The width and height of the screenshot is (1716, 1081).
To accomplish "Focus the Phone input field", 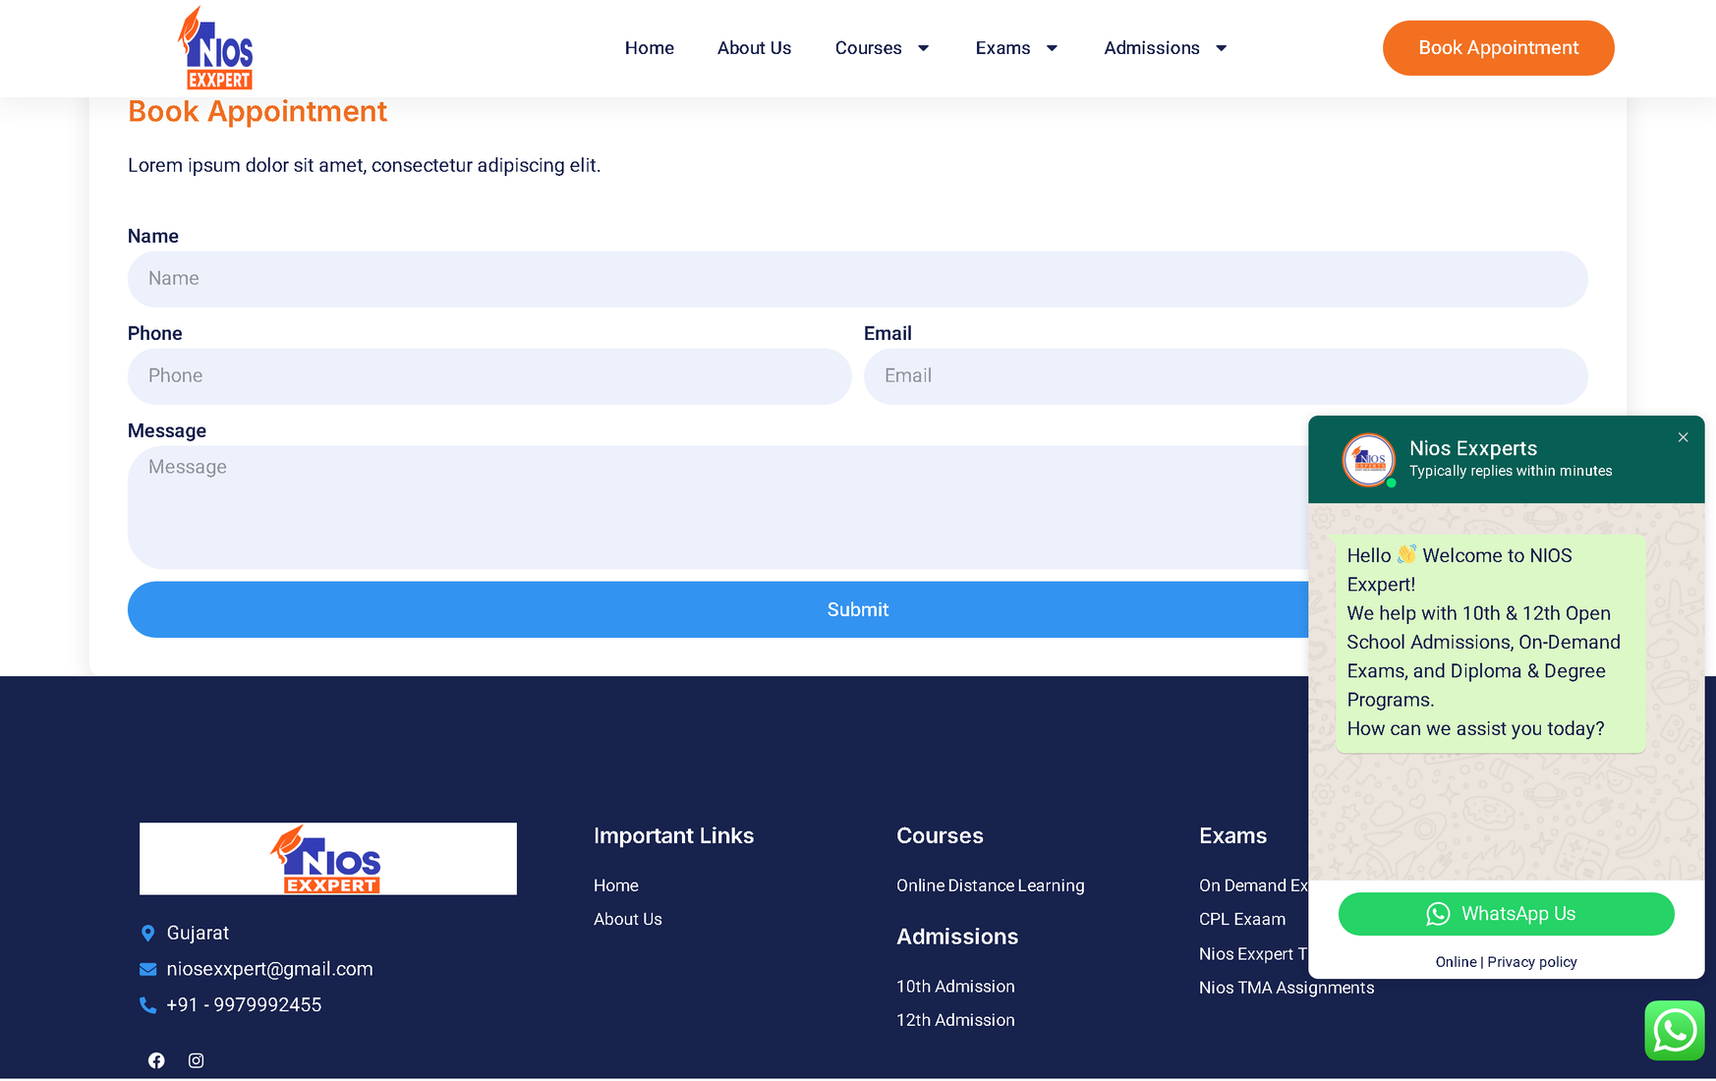I will coord(489,376).
